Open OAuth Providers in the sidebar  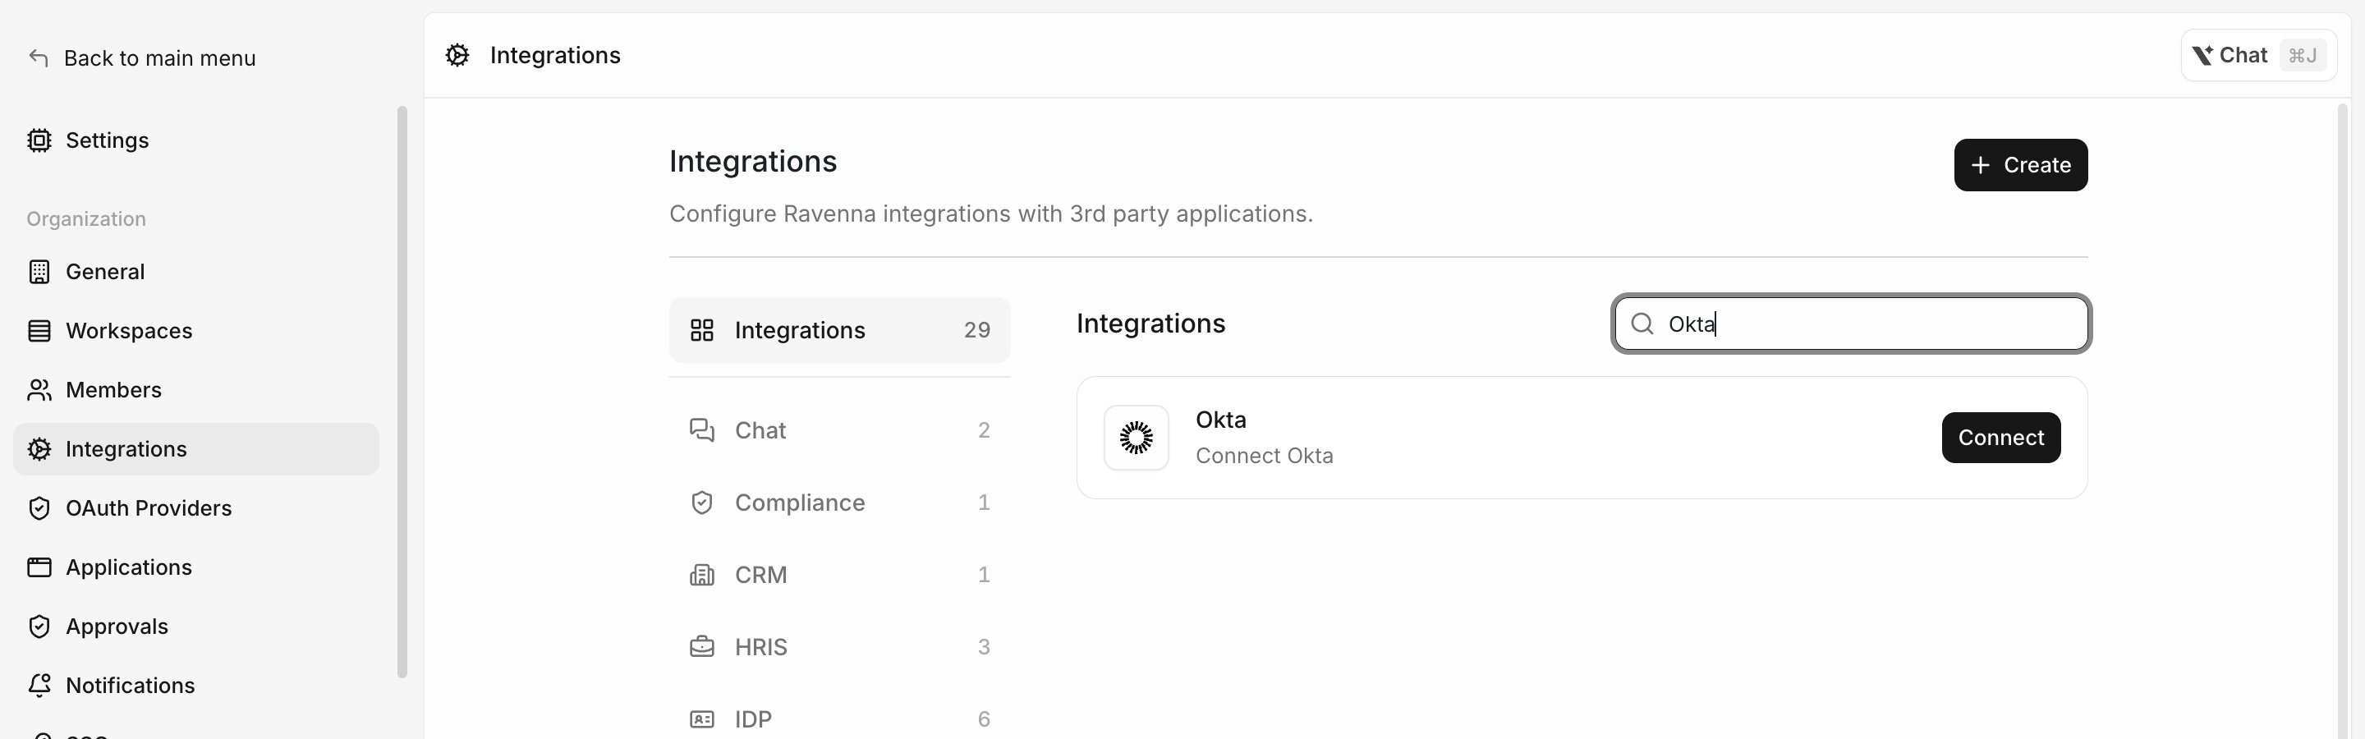195,508
